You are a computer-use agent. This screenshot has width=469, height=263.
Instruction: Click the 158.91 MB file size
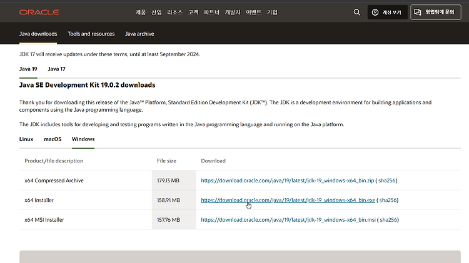click(x=168, y=201)
